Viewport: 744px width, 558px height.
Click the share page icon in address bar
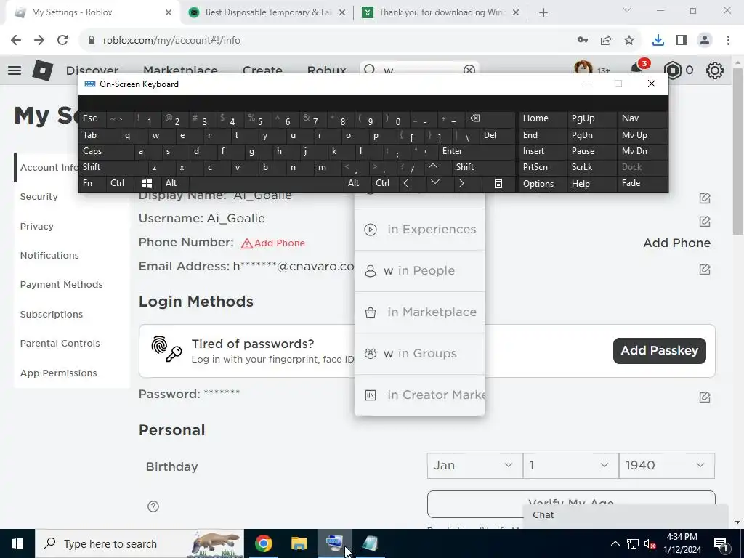606,41
